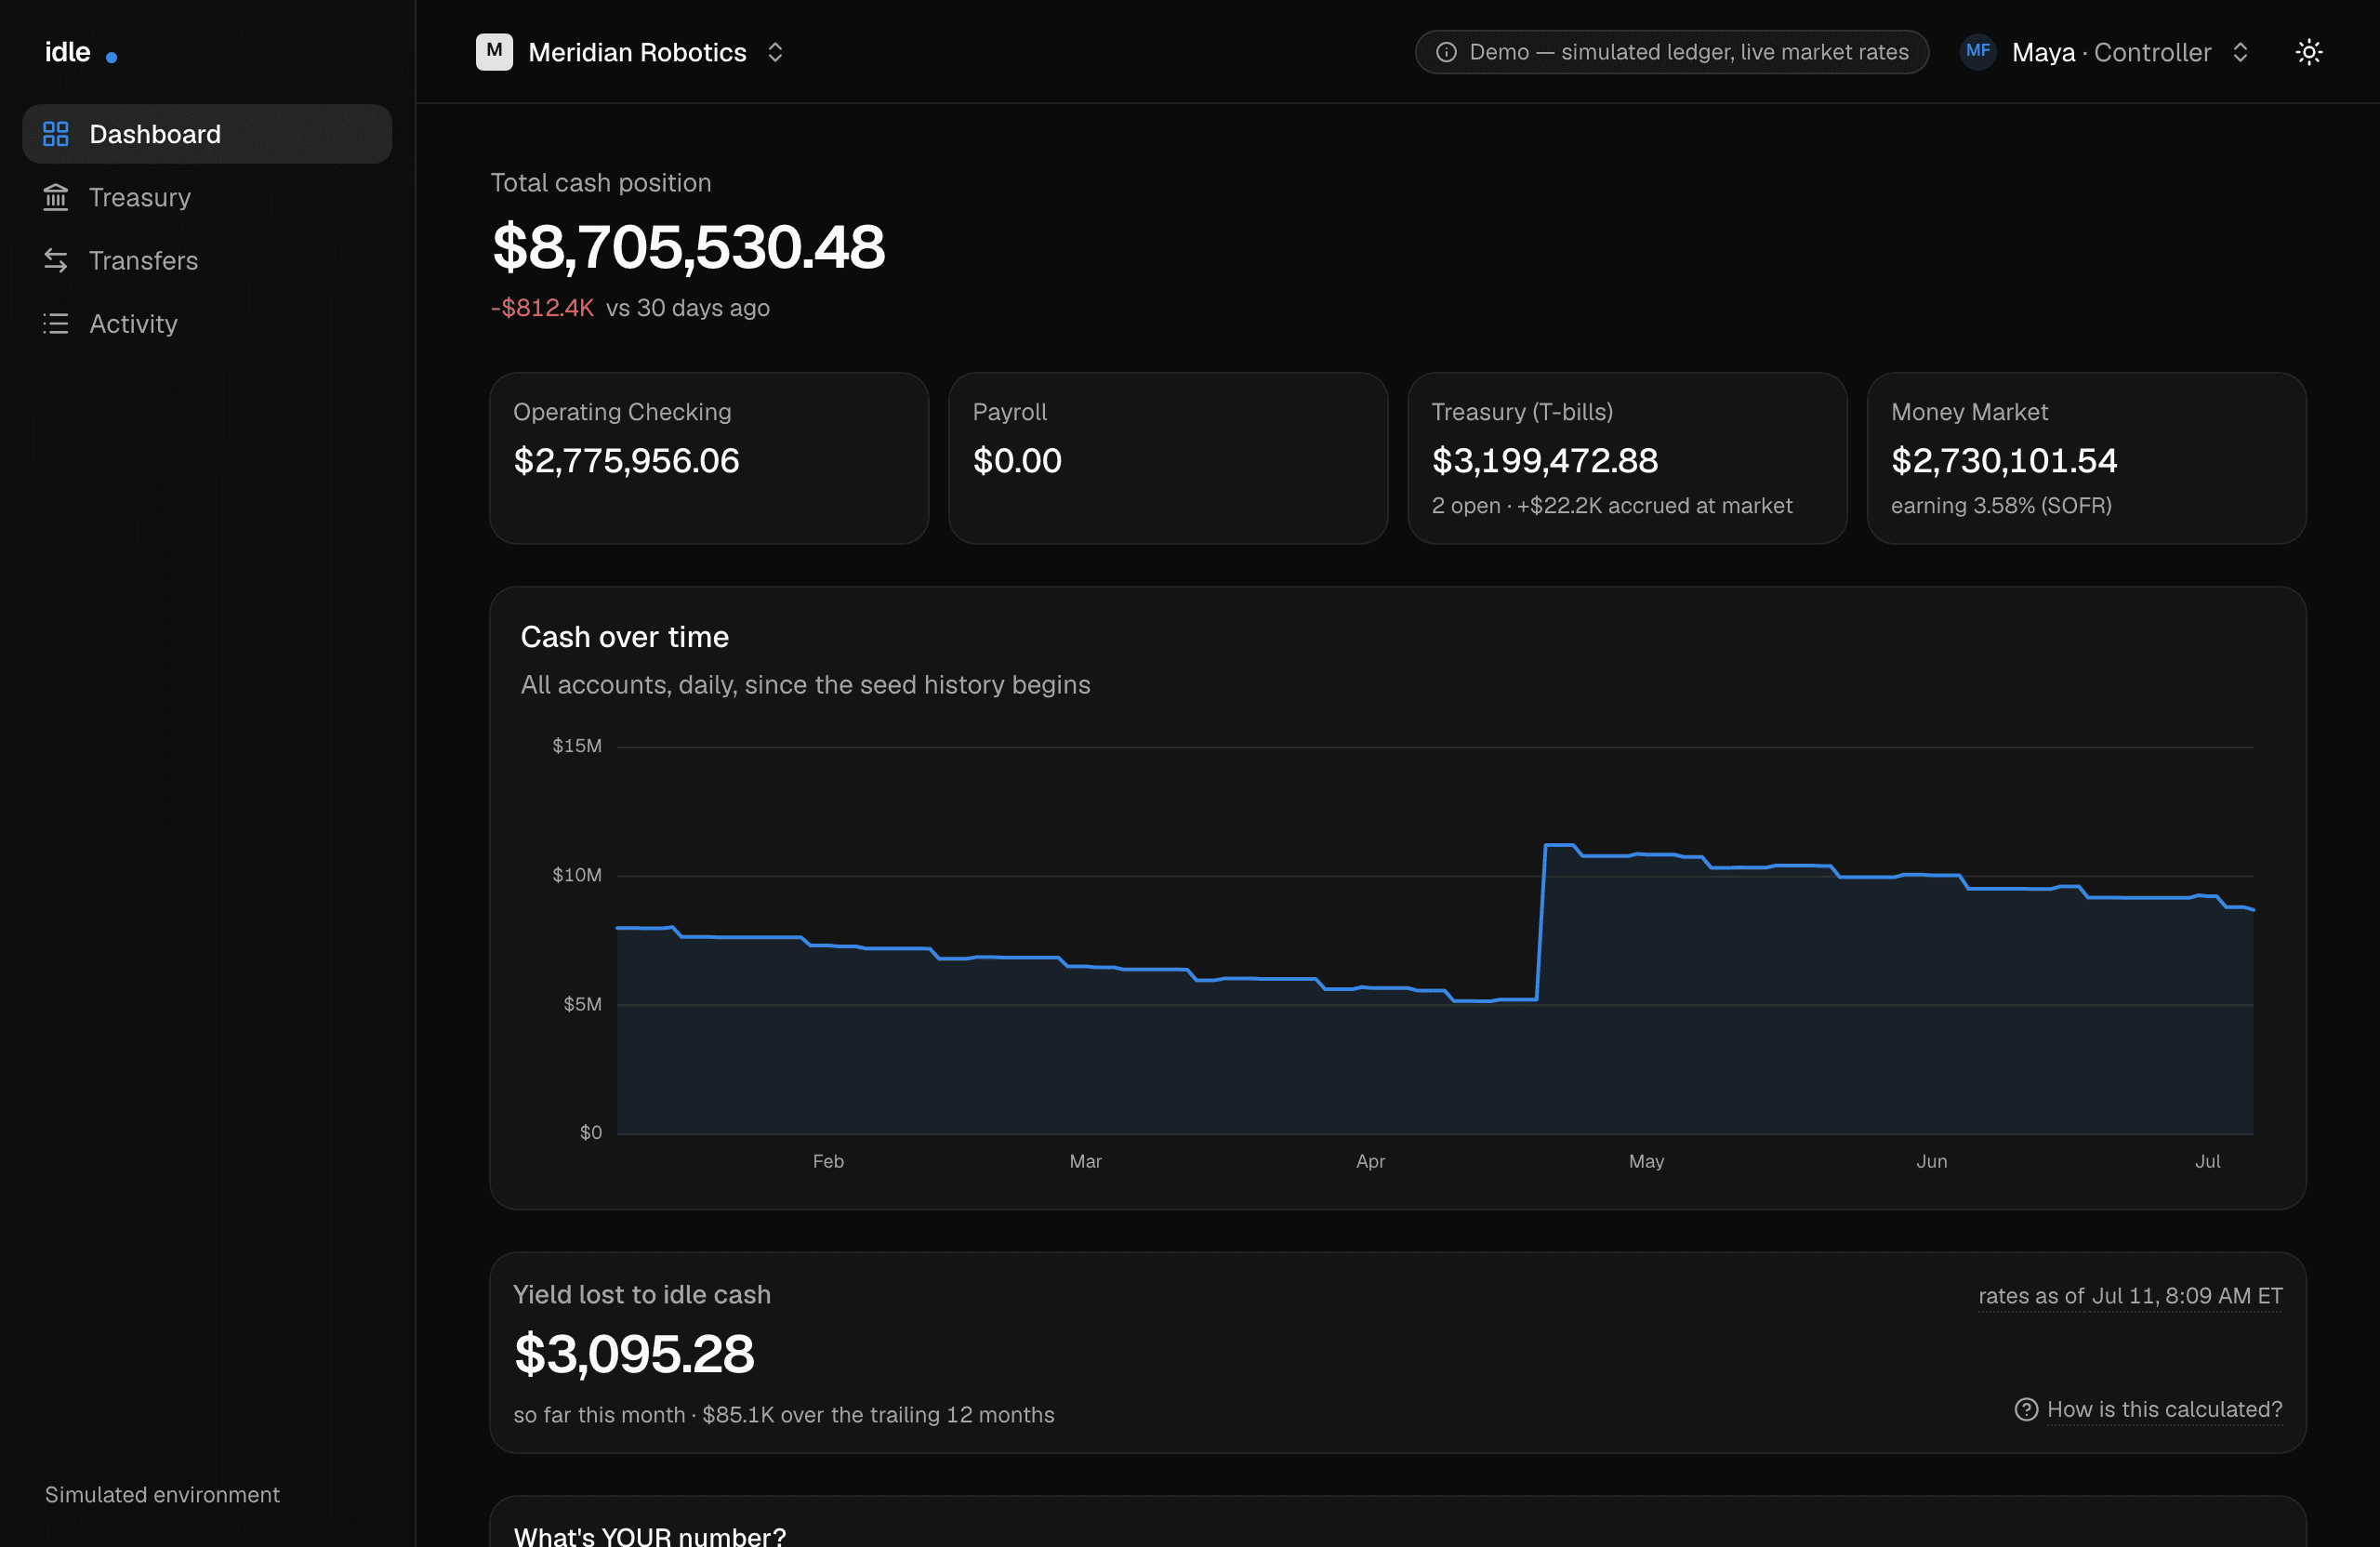This screenshot has height=1547, width=2380.
Task: Click the total cash $8,705,530.48 figure
Action: point(688,247)
